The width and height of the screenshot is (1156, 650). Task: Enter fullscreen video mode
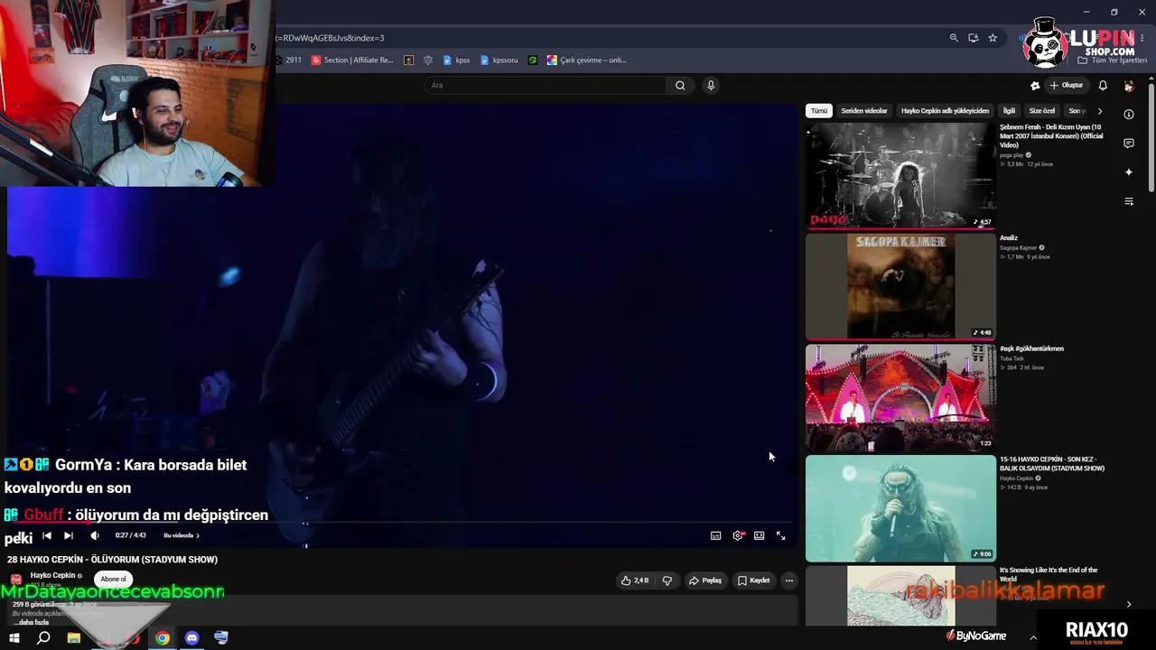[x=780, y=535]
